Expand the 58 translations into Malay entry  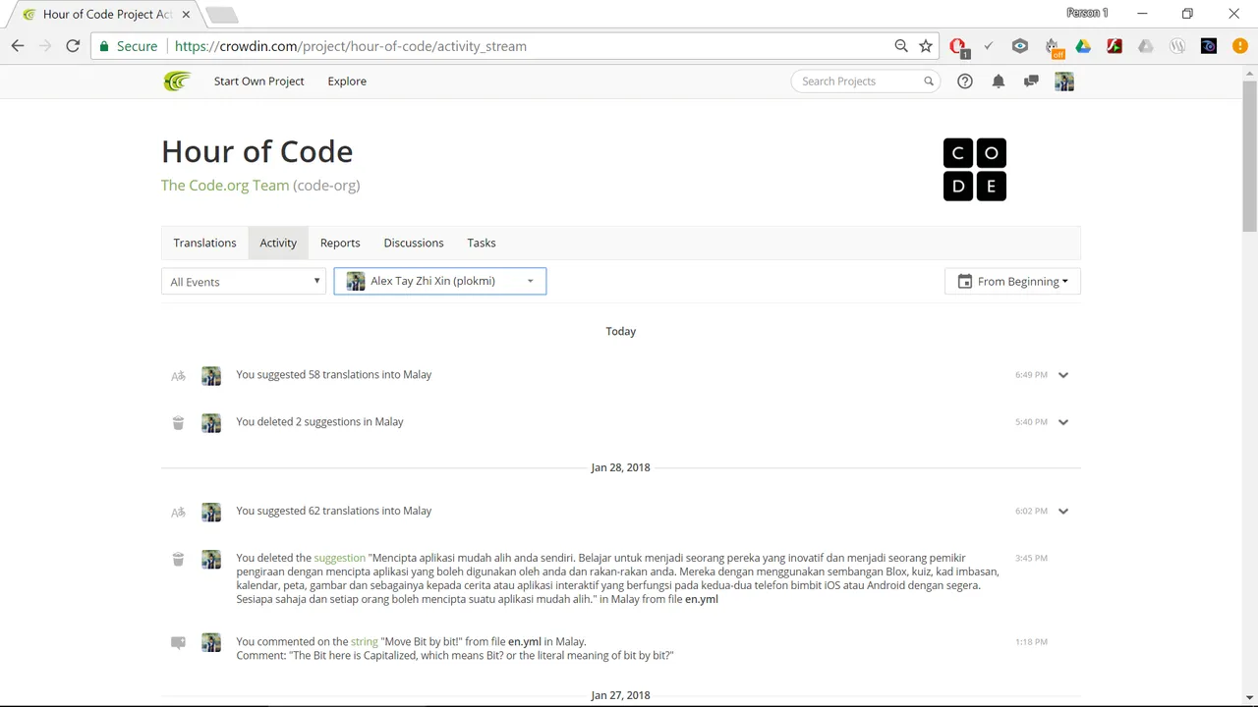click(1063, 375)
